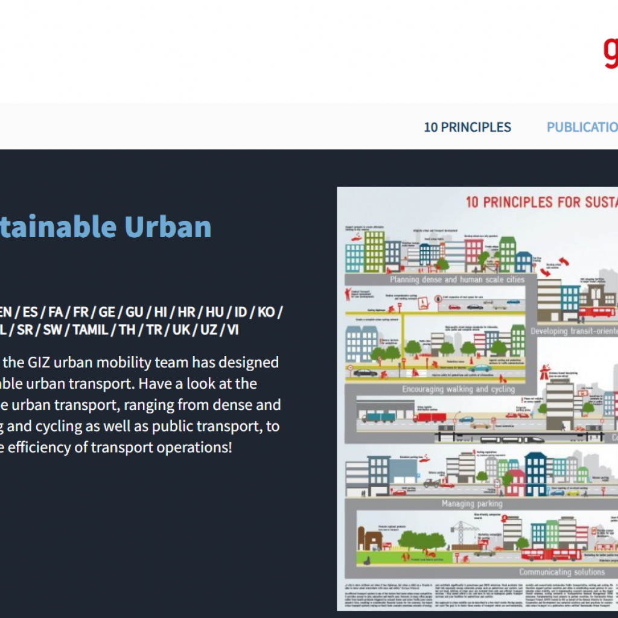Open the KO language version
The height and width of the screenshot is (618, 618).
pos(267,312)
